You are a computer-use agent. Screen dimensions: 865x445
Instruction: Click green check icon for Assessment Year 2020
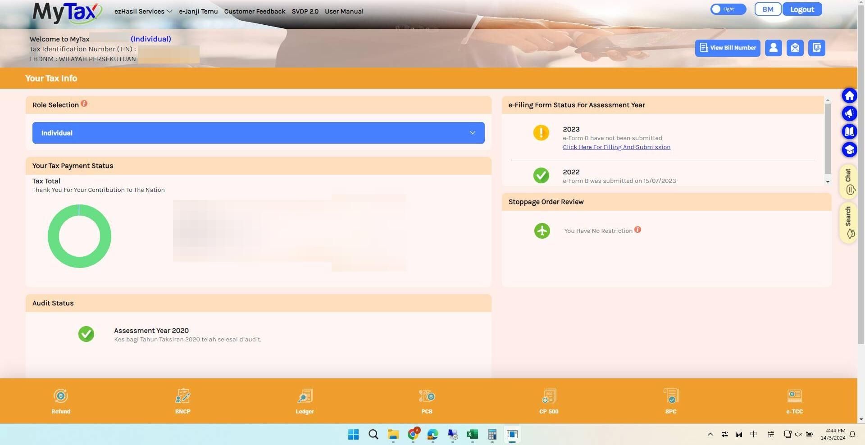pyautogui.click(x=86, y=334)
